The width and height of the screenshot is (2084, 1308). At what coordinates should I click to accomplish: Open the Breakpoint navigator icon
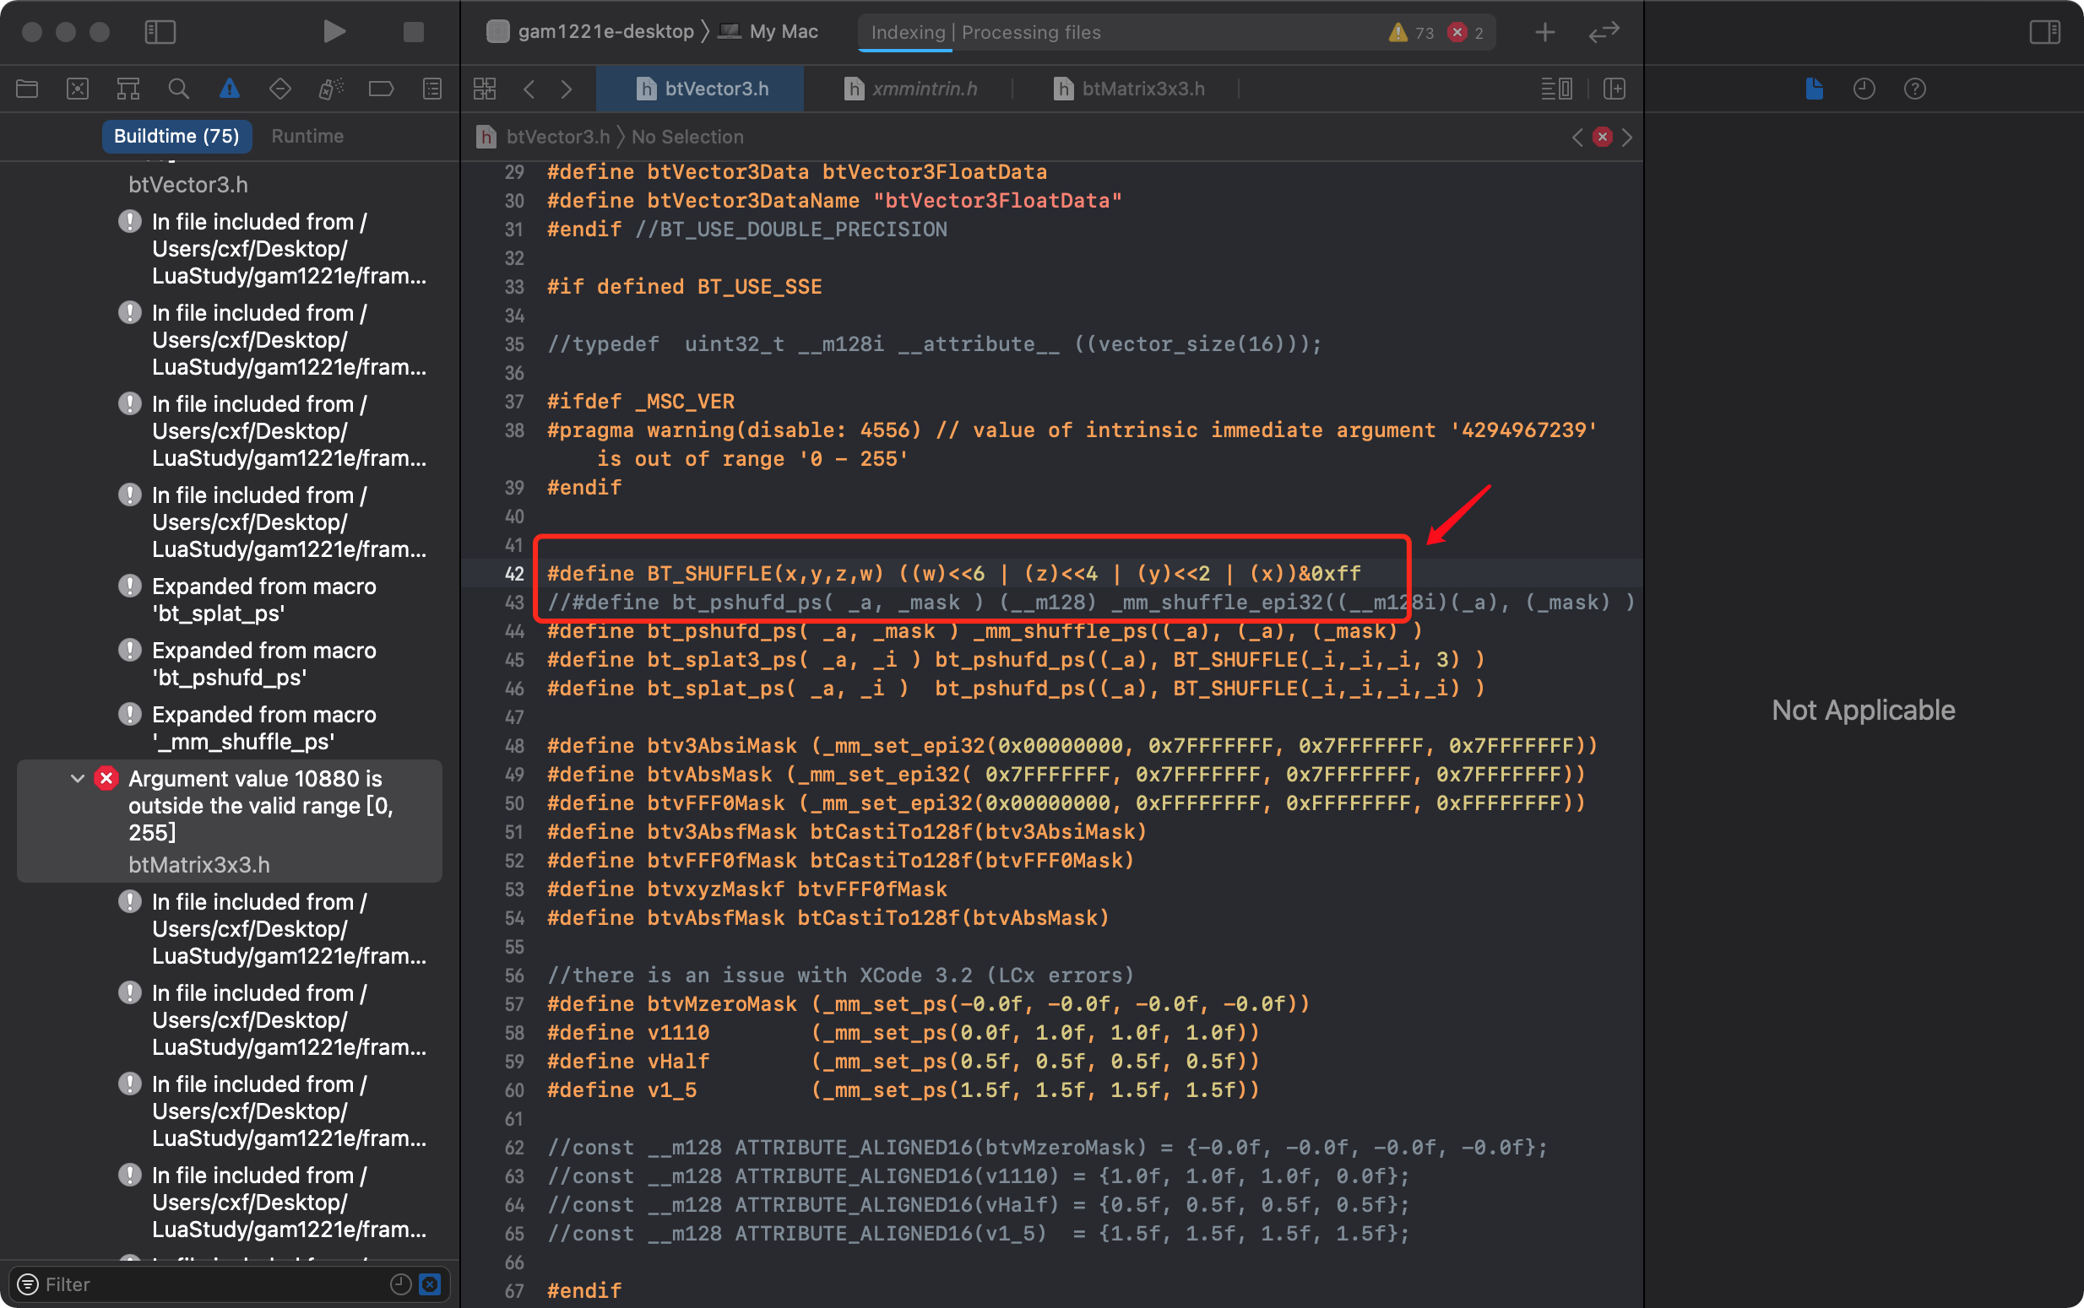381,89
